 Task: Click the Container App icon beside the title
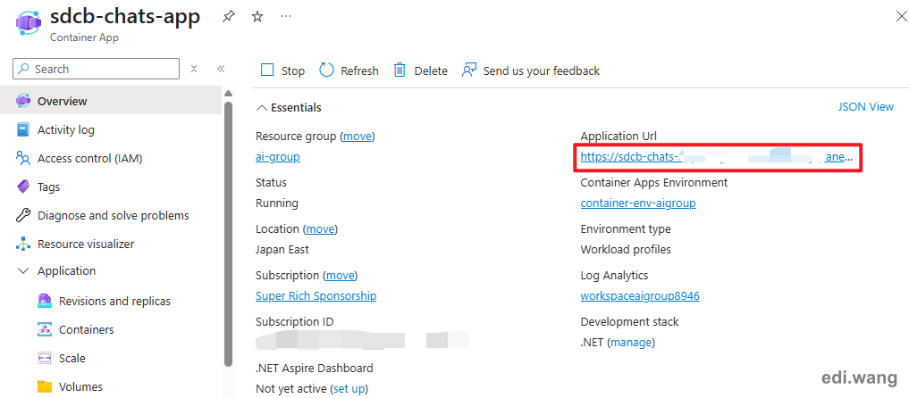click(x=28, y=24)
